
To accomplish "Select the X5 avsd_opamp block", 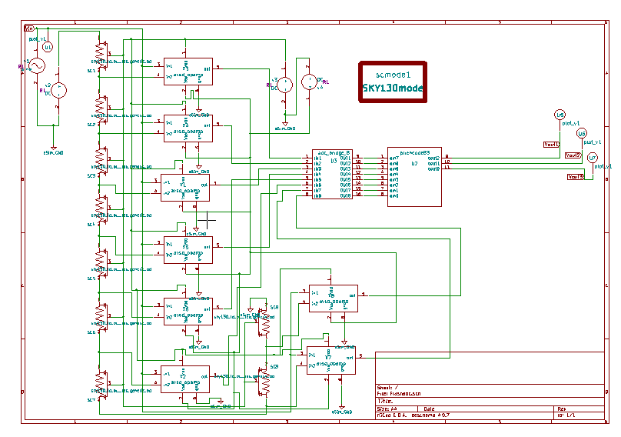I will [188, 250].
